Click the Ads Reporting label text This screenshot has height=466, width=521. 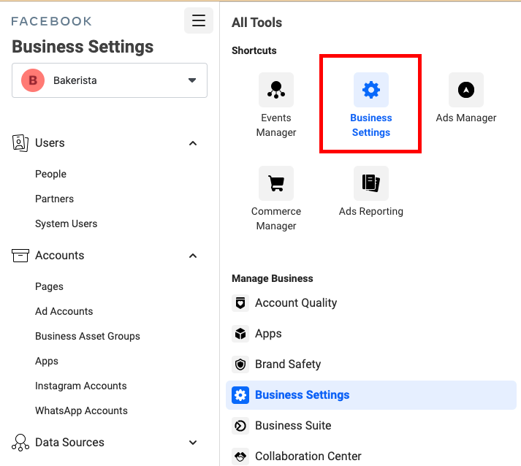pos(371,212)
